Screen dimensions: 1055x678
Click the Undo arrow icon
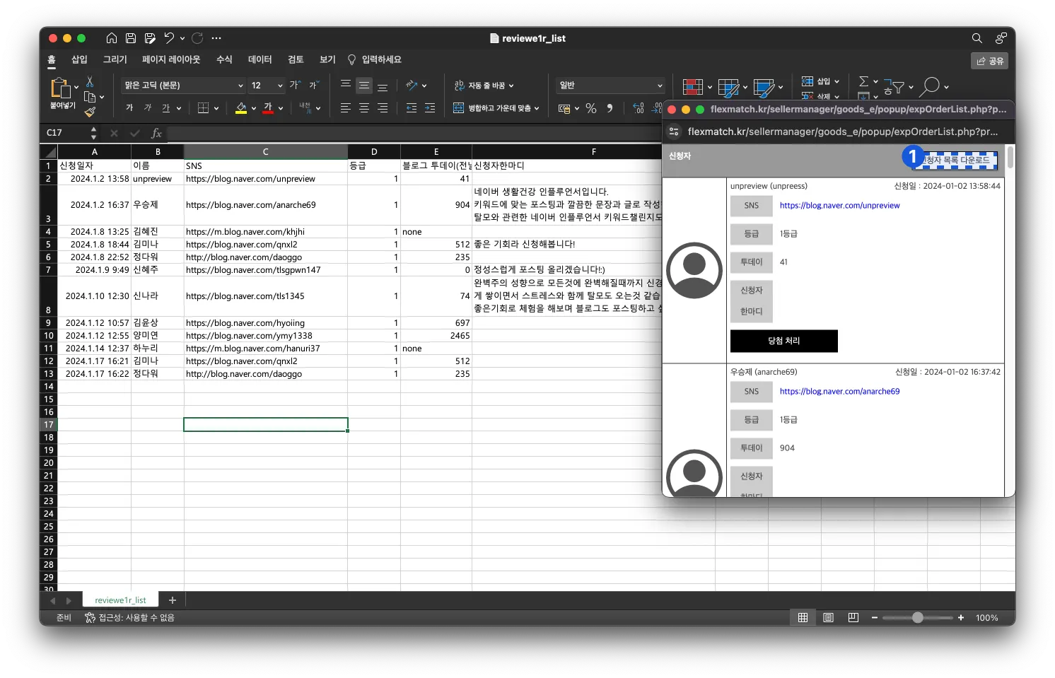point(169,38)
